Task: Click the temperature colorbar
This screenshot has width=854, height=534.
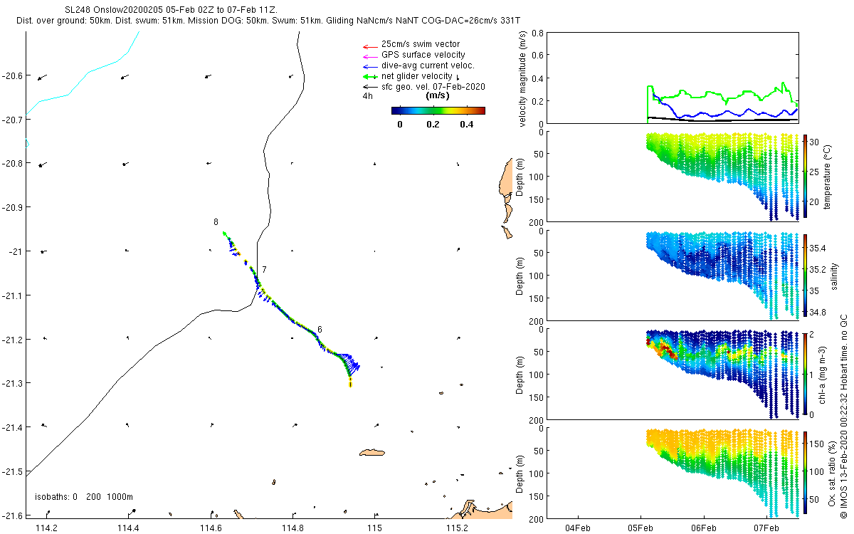Action: [x=806, y=176]
